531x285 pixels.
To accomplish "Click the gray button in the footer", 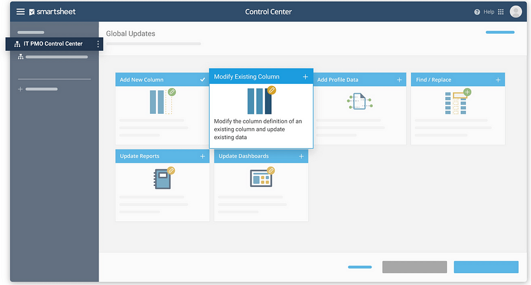I will pyautogui.click(x=415, y=267).
